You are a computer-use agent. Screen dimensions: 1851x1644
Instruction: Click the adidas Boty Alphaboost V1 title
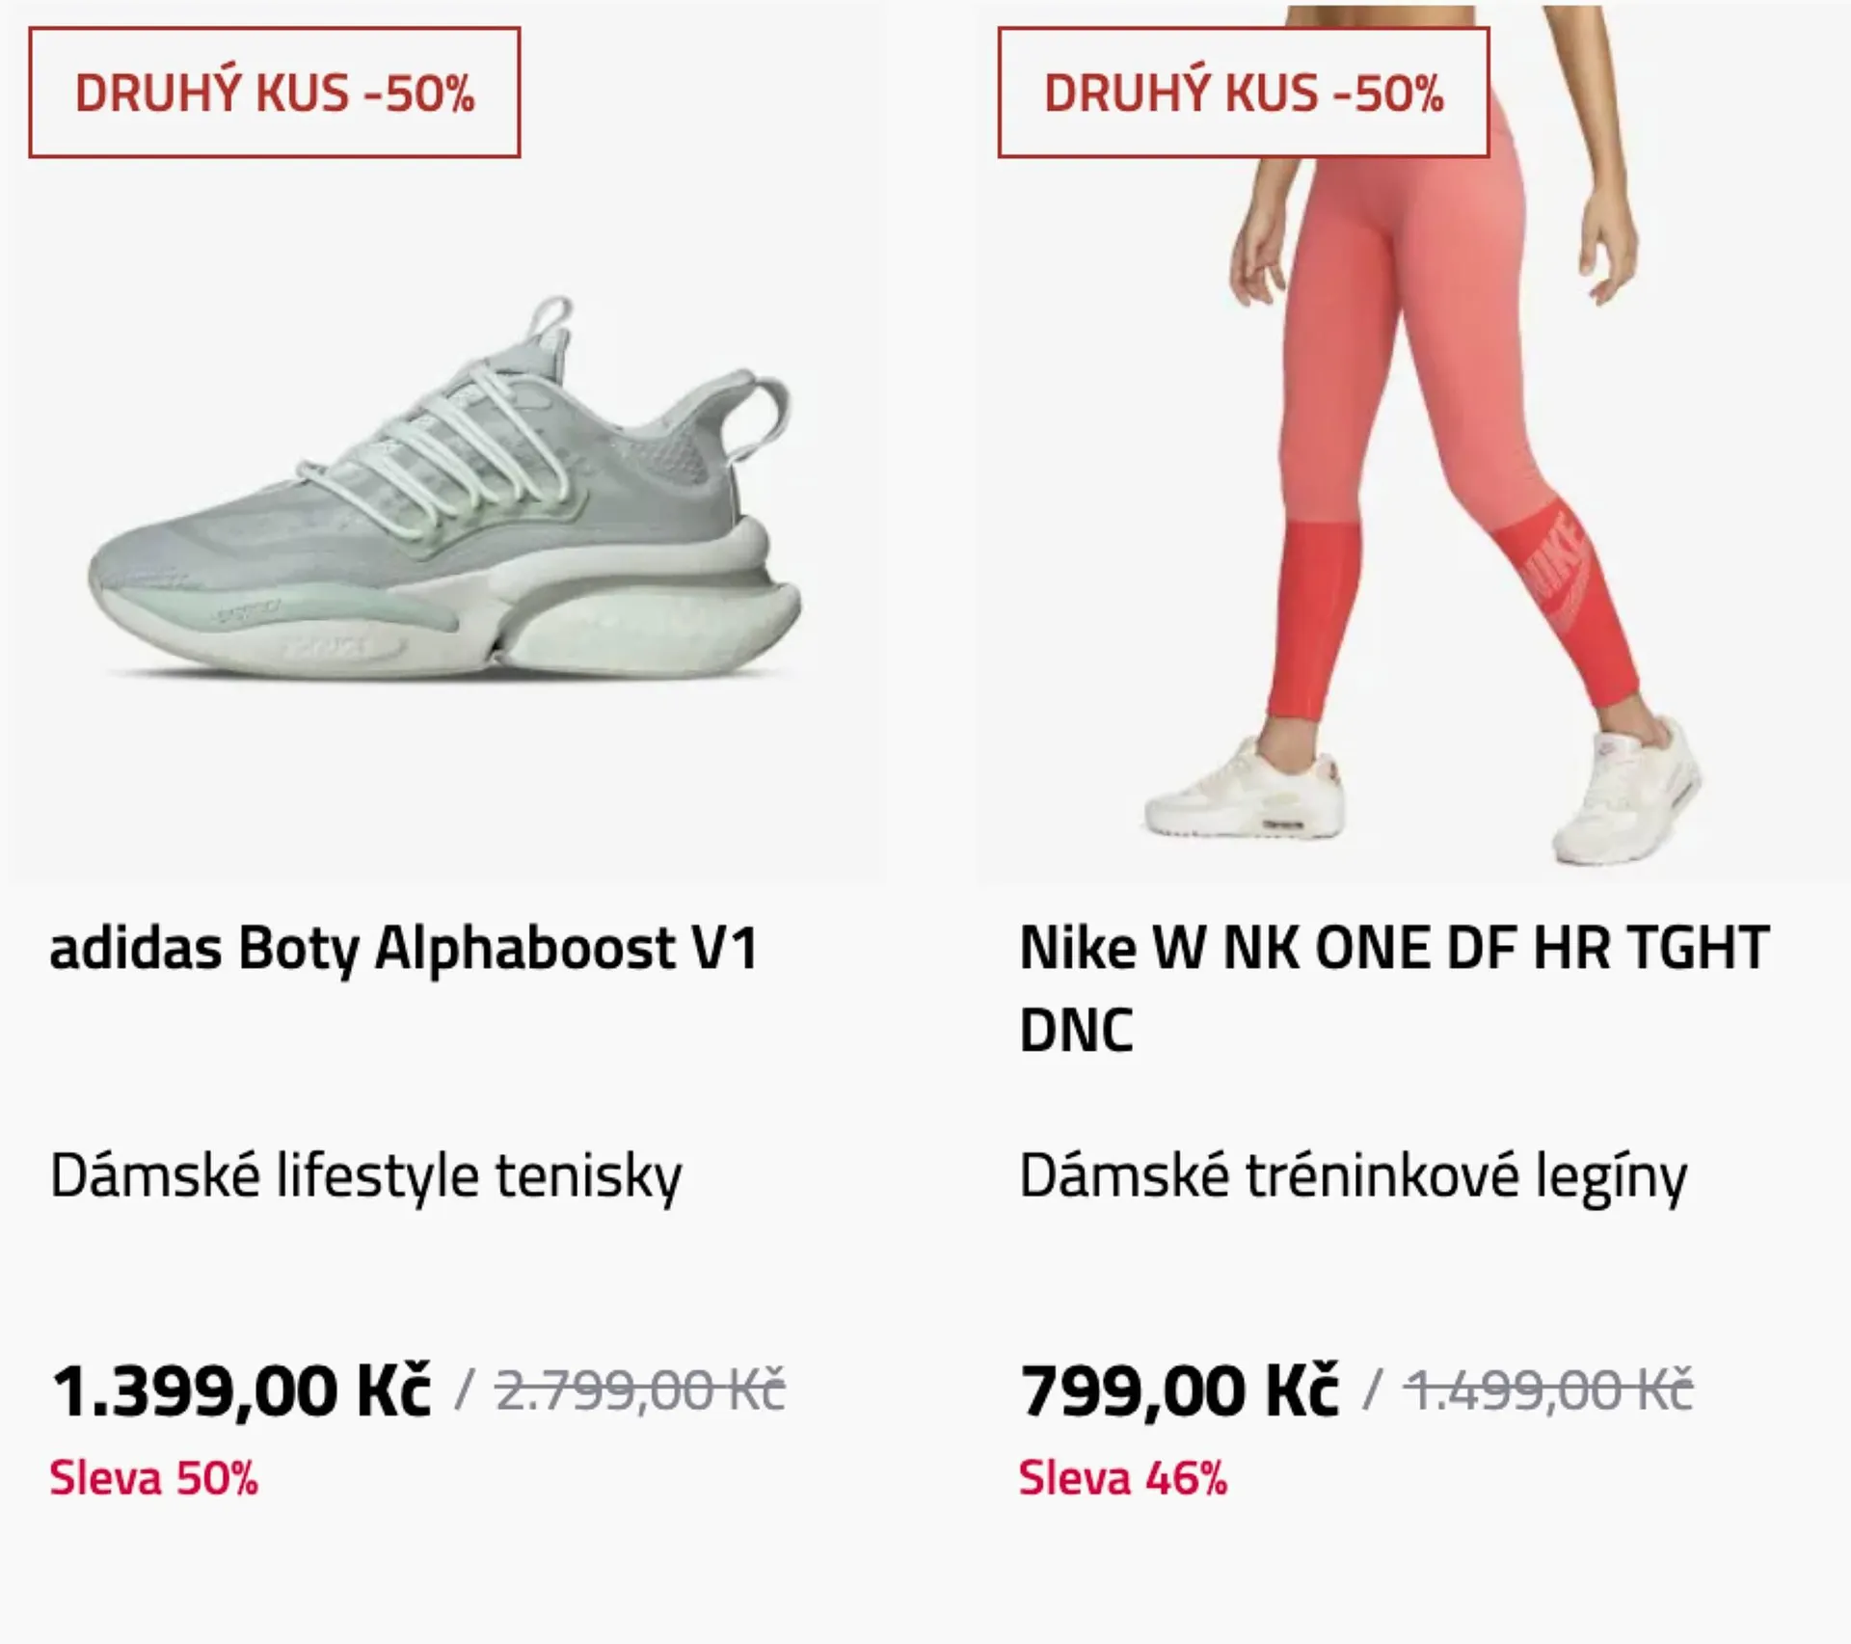coord(403,949)
